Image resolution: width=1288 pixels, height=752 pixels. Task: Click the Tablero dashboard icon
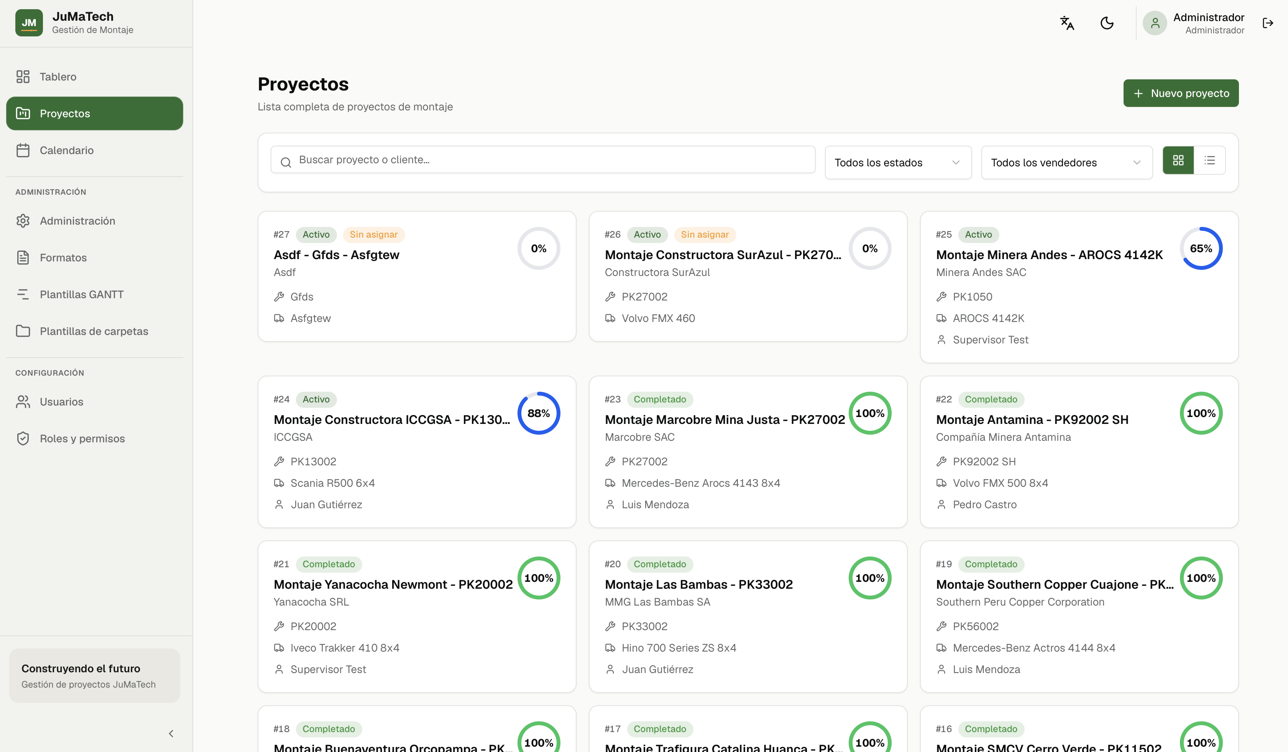[x=23, y=77]
